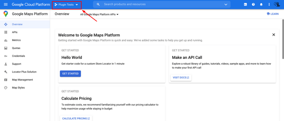
Task: View notifications bell icon
Action: 261,4
